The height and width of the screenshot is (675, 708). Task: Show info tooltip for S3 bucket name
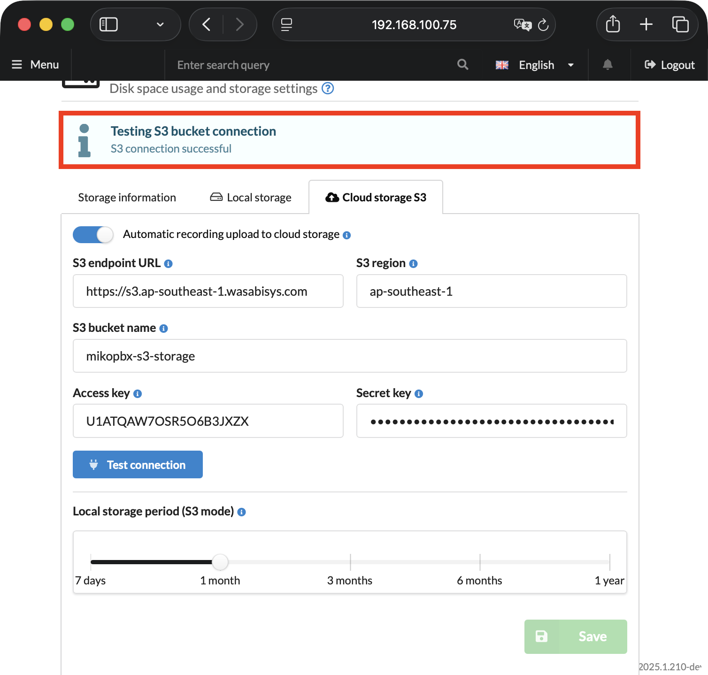click(x=163, y=329)
